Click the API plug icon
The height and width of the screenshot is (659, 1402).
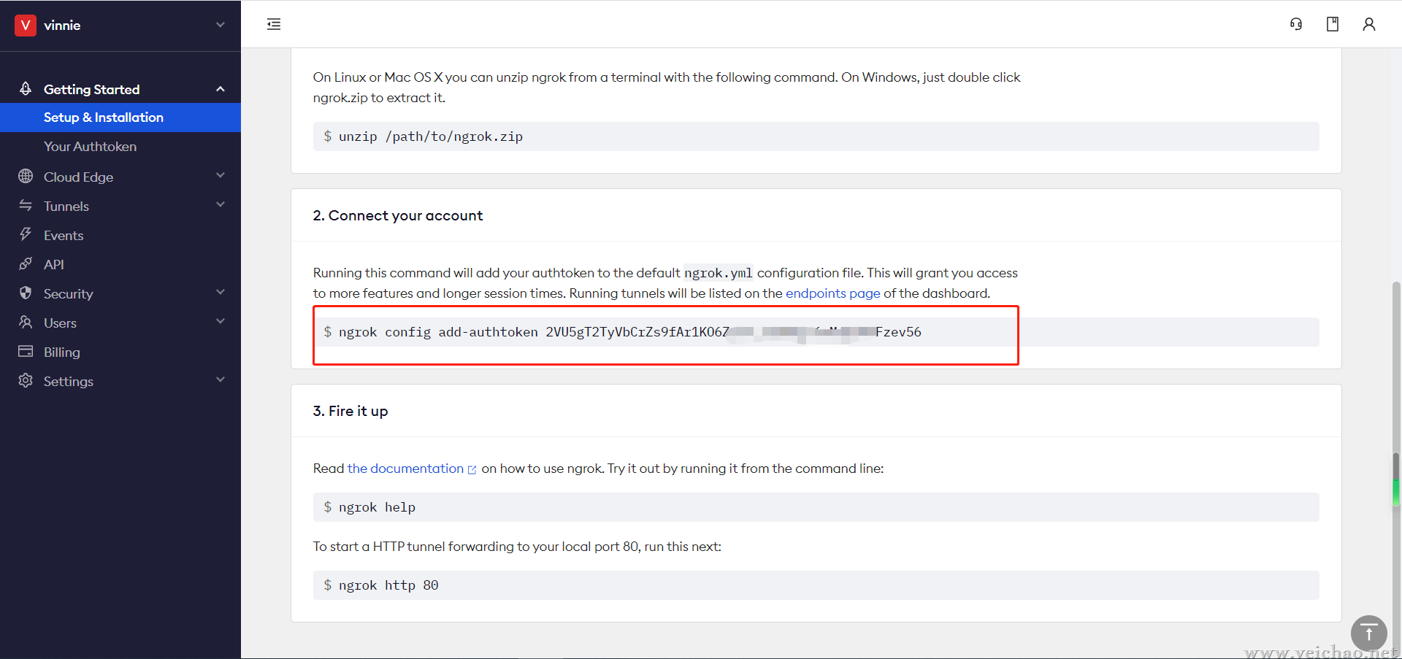[x=26, y=263]
